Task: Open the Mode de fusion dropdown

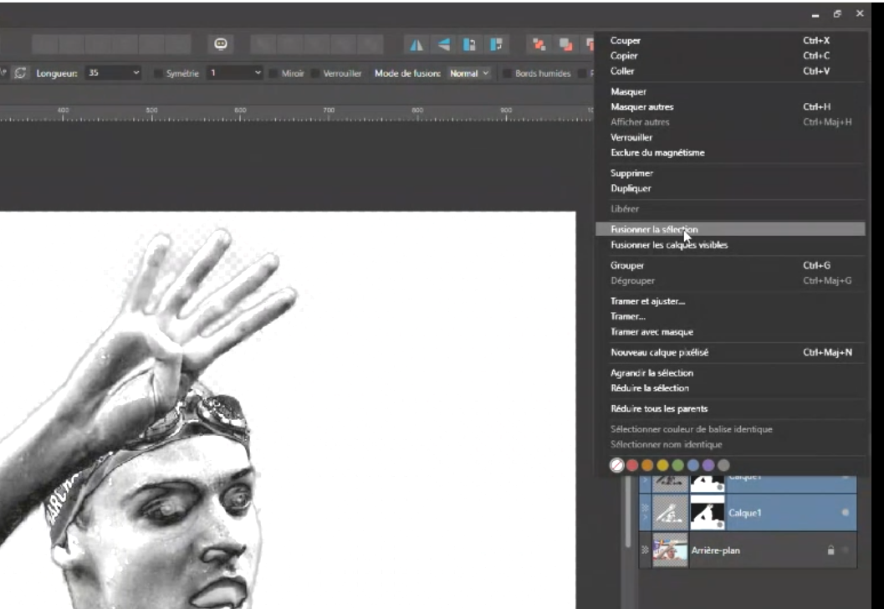Action: tap(469, 74)
